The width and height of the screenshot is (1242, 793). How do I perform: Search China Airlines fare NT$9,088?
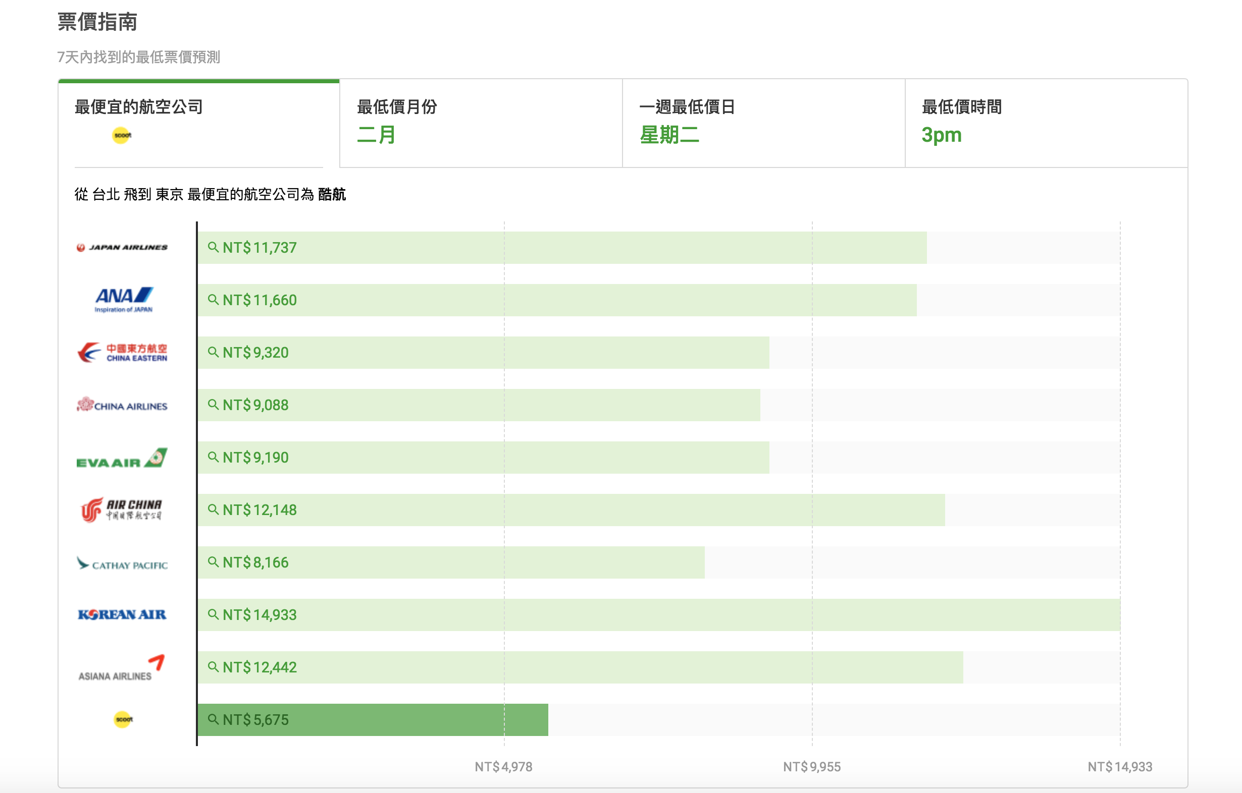click(479, 405)
